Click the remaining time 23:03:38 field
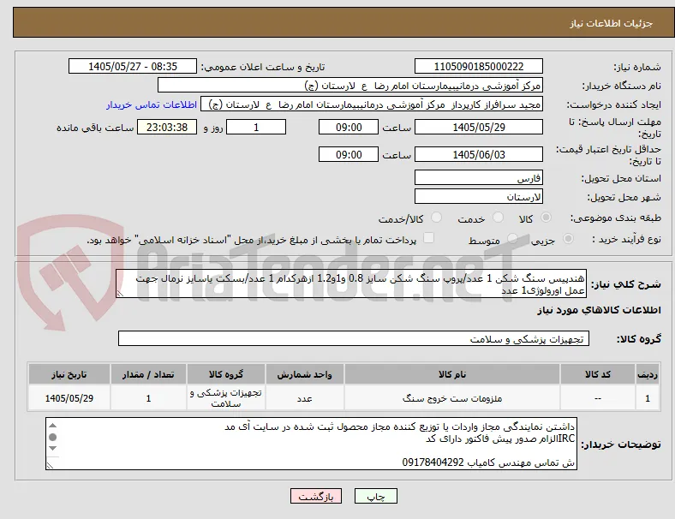 (x=167, y=128)
